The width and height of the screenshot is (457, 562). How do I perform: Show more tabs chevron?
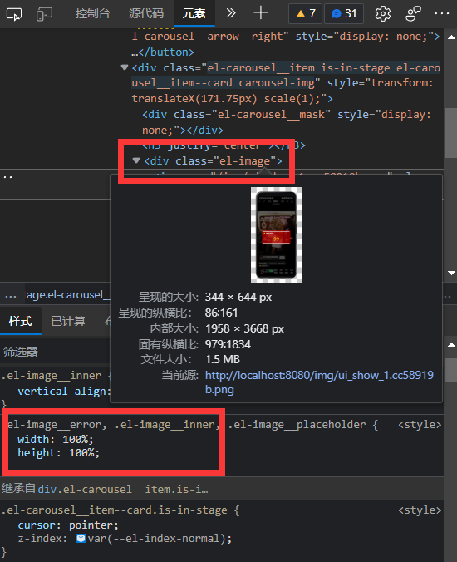[231, 13]
